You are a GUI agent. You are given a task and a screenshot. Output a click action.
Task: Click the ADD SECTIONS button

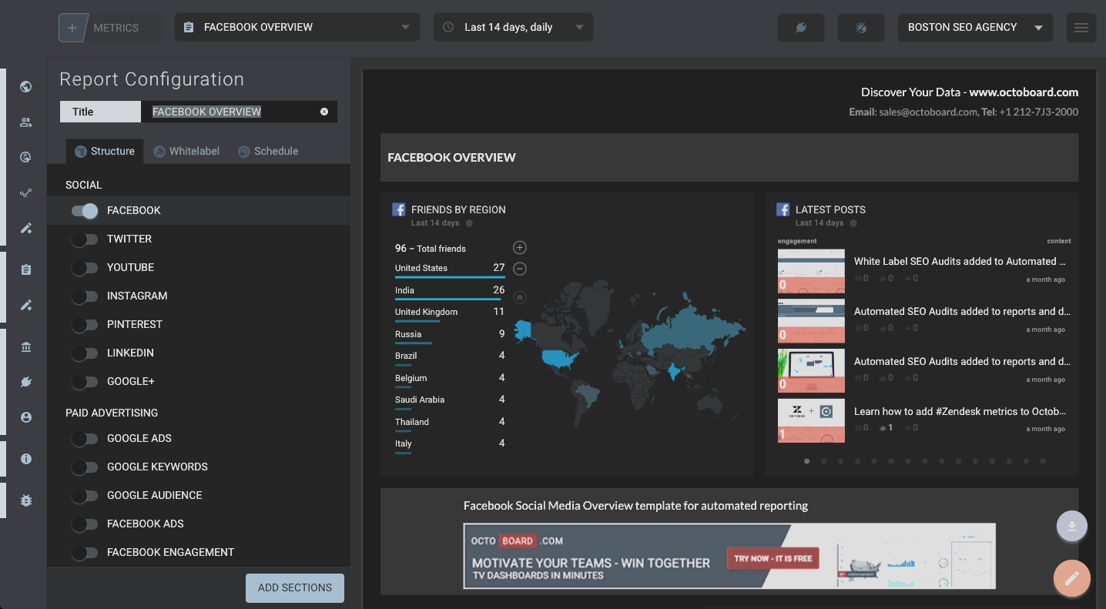pos(295,587)
